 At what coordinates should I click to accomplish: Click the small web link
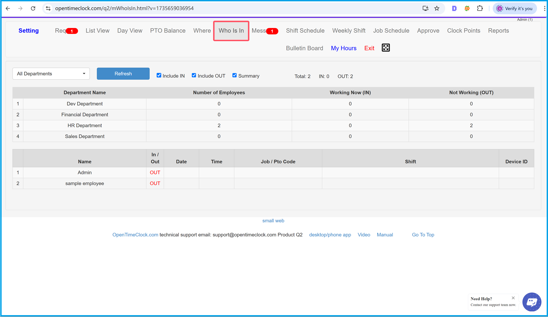coord(273,221)
